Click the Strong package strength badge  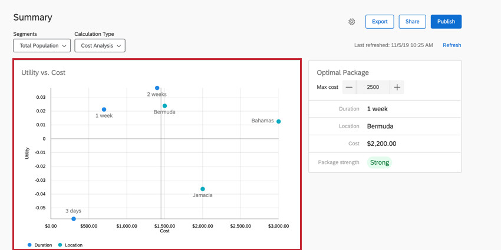(x=379, y=162)
